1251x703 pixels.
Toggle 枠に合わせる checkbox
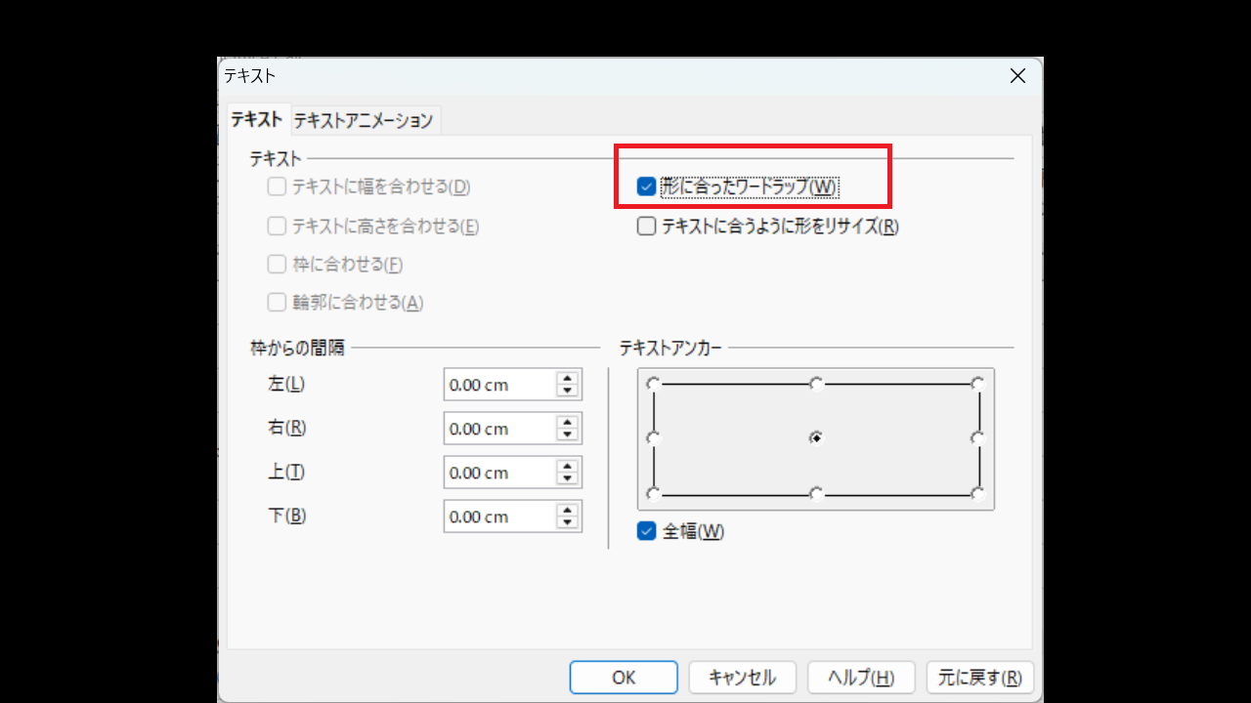click(x=277, y=265)
